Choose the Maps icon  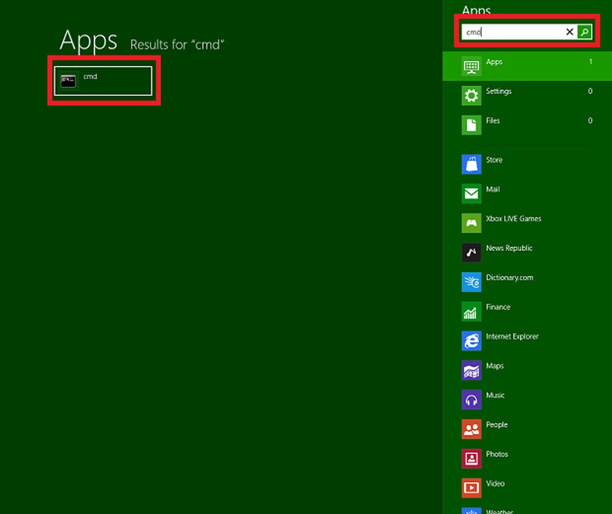(x=471, y=370)
